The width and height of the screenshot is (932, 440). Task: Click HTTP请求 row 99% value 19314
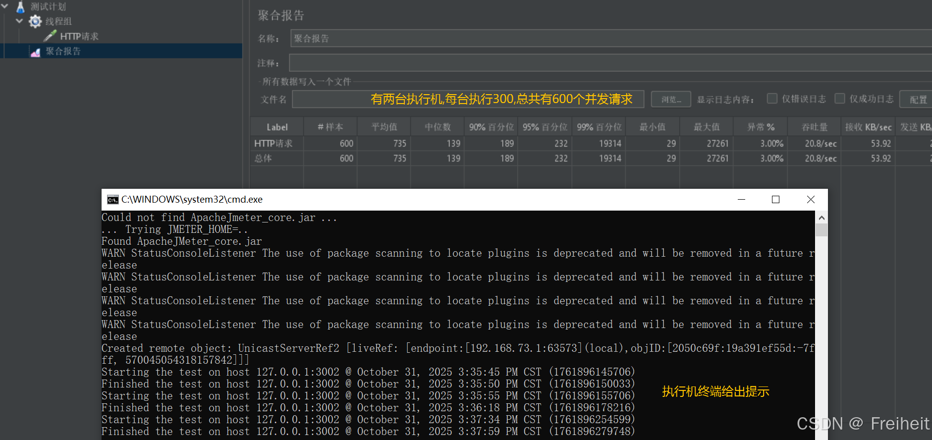[x=599, y=144]
